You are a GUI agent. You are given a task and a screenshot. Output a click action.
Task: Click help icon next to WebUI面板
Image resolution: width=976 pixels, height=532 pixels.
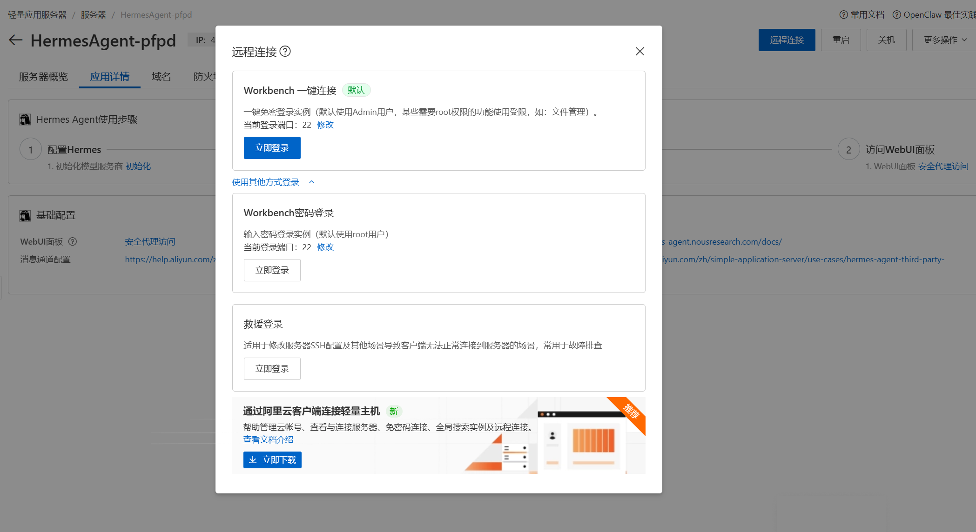point(73,242)
